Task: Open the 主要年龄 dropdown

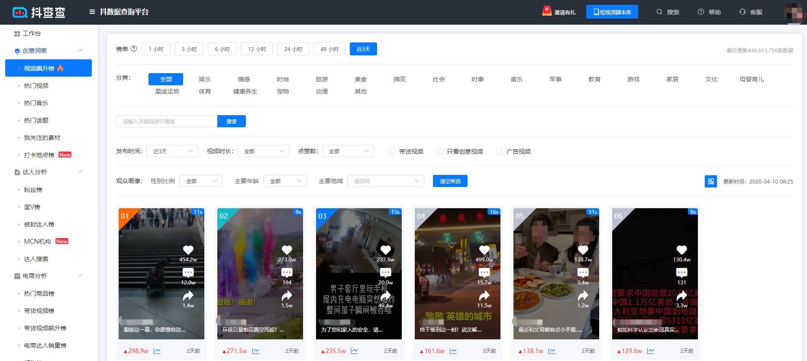Action: tap(285, 181)
